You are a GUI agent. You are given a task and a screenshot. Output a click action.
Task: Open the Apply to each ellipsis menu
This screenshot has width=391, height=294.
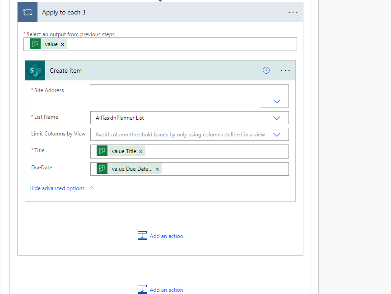coord(293,12)
